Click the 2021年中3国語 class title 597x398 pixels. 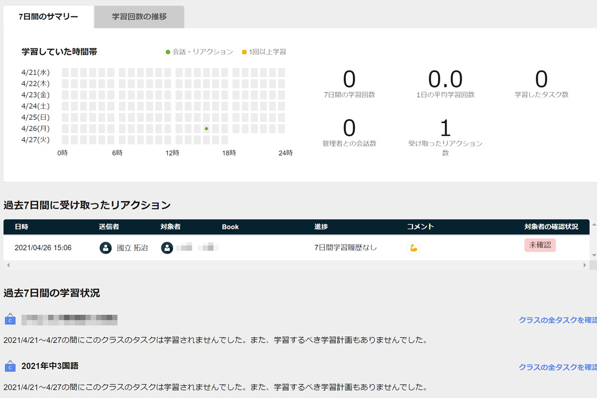tap(50, 366)
